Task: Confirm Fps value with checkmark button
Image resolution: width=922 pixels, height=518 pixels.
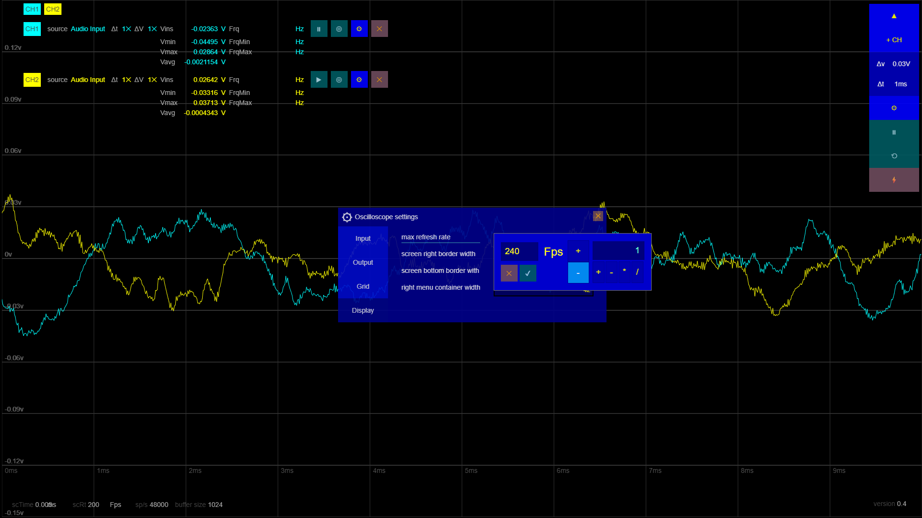Action: pos(528,273)
